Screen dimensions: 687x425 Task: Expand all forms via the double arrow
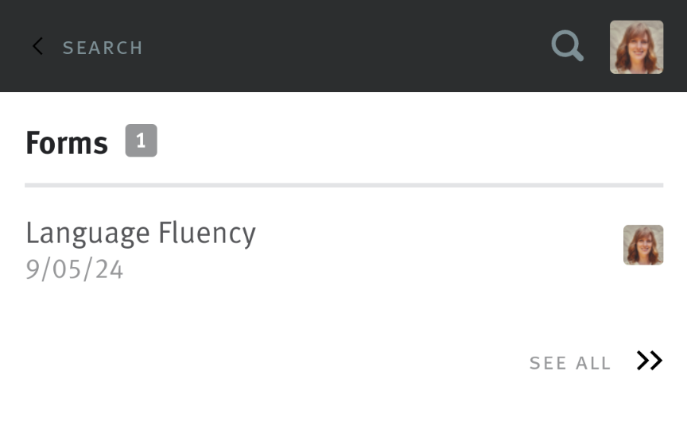(x=649, y=361)
